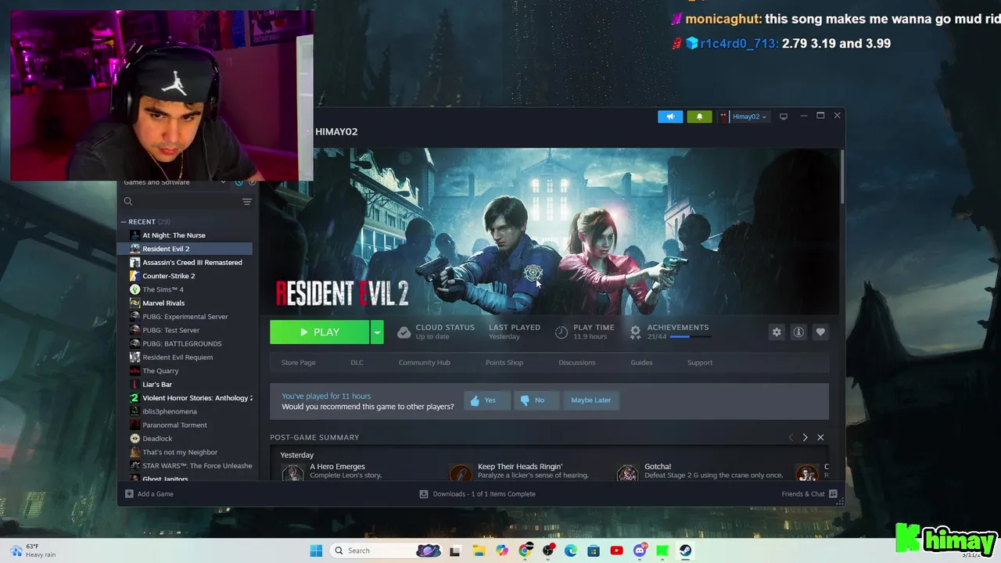Viewport: 1001px width, 563px height.
Task: Open the library advanced filter icon
Action: pyautogui.click(x=246, y=202)
